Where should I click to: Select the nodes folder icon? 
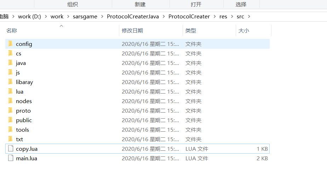[10, 101]
